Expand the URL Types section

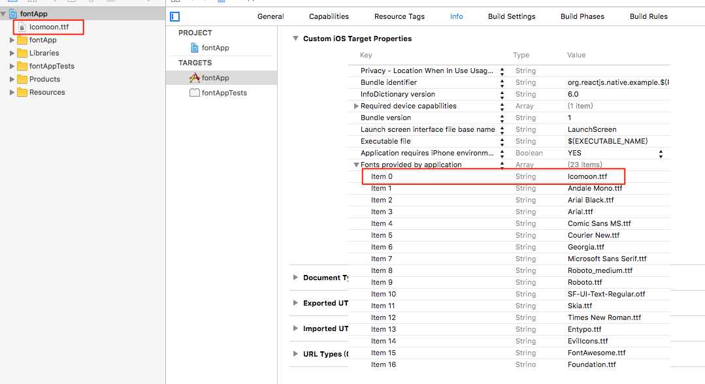[x=295, y=353]
